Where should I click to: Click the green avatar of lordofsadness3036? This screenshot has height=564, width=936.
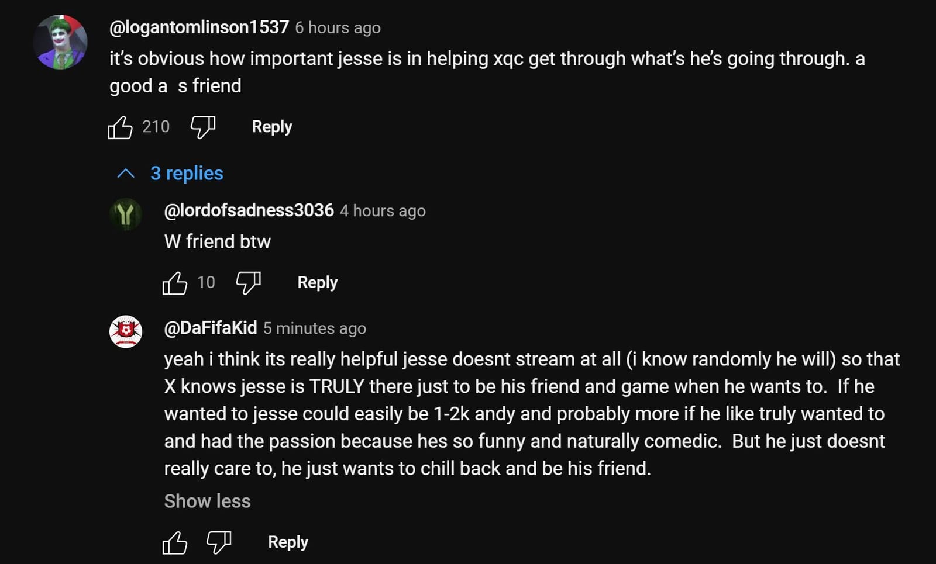[x=126, y=214]
